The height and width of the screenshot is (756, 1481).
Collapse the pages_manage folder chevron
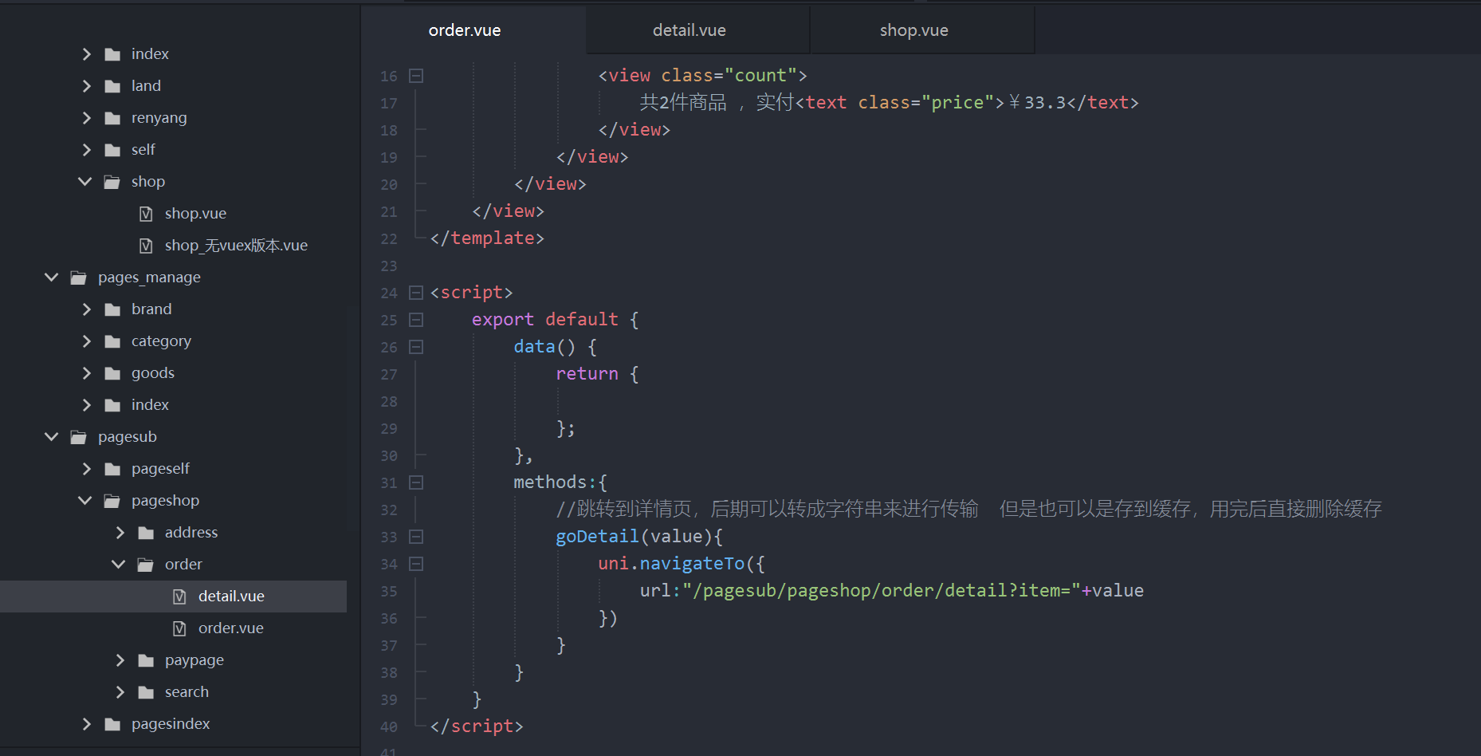click(52, 278)
